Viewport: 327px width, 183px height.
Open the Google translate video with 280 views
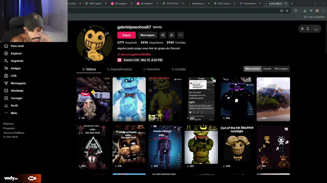tap(201, 99)
